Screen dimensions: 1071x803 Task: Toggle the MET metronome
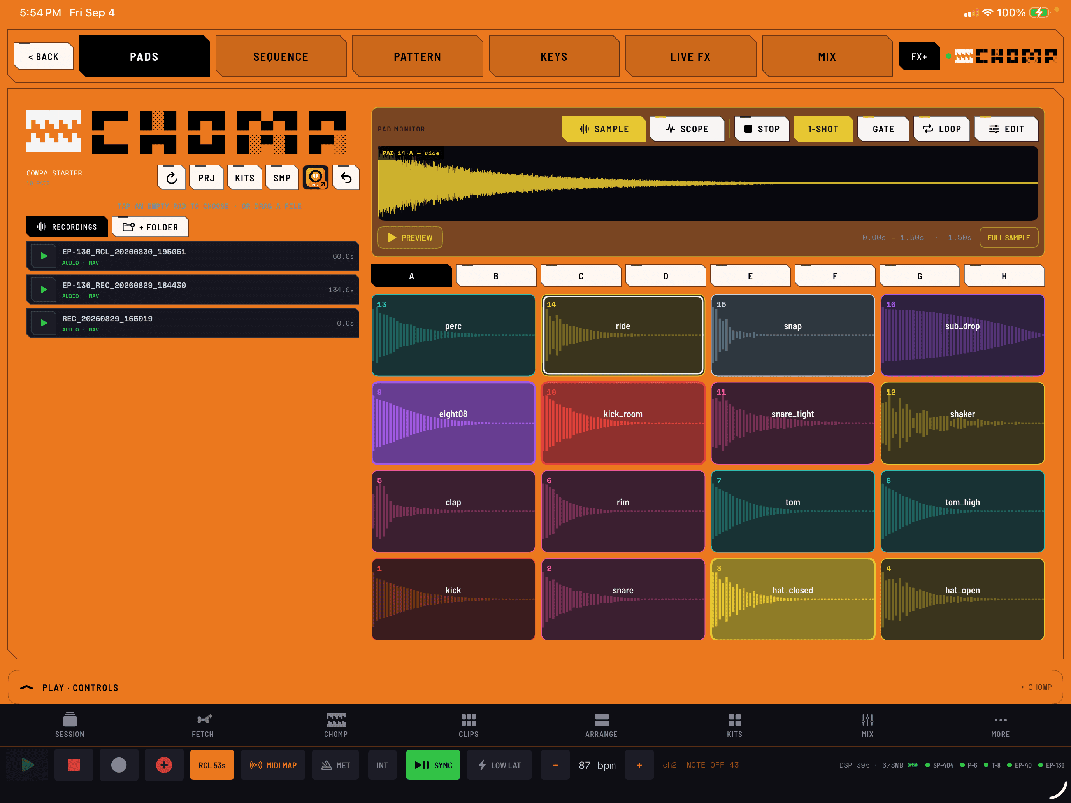pos(335,765)
